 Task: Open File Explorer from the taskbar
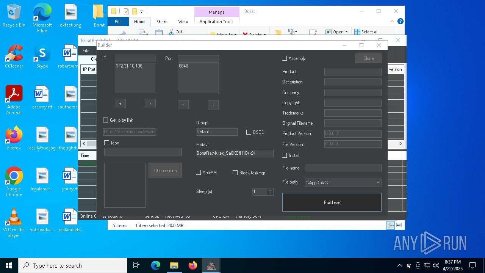pyautogui.click(x=174, y=265)
